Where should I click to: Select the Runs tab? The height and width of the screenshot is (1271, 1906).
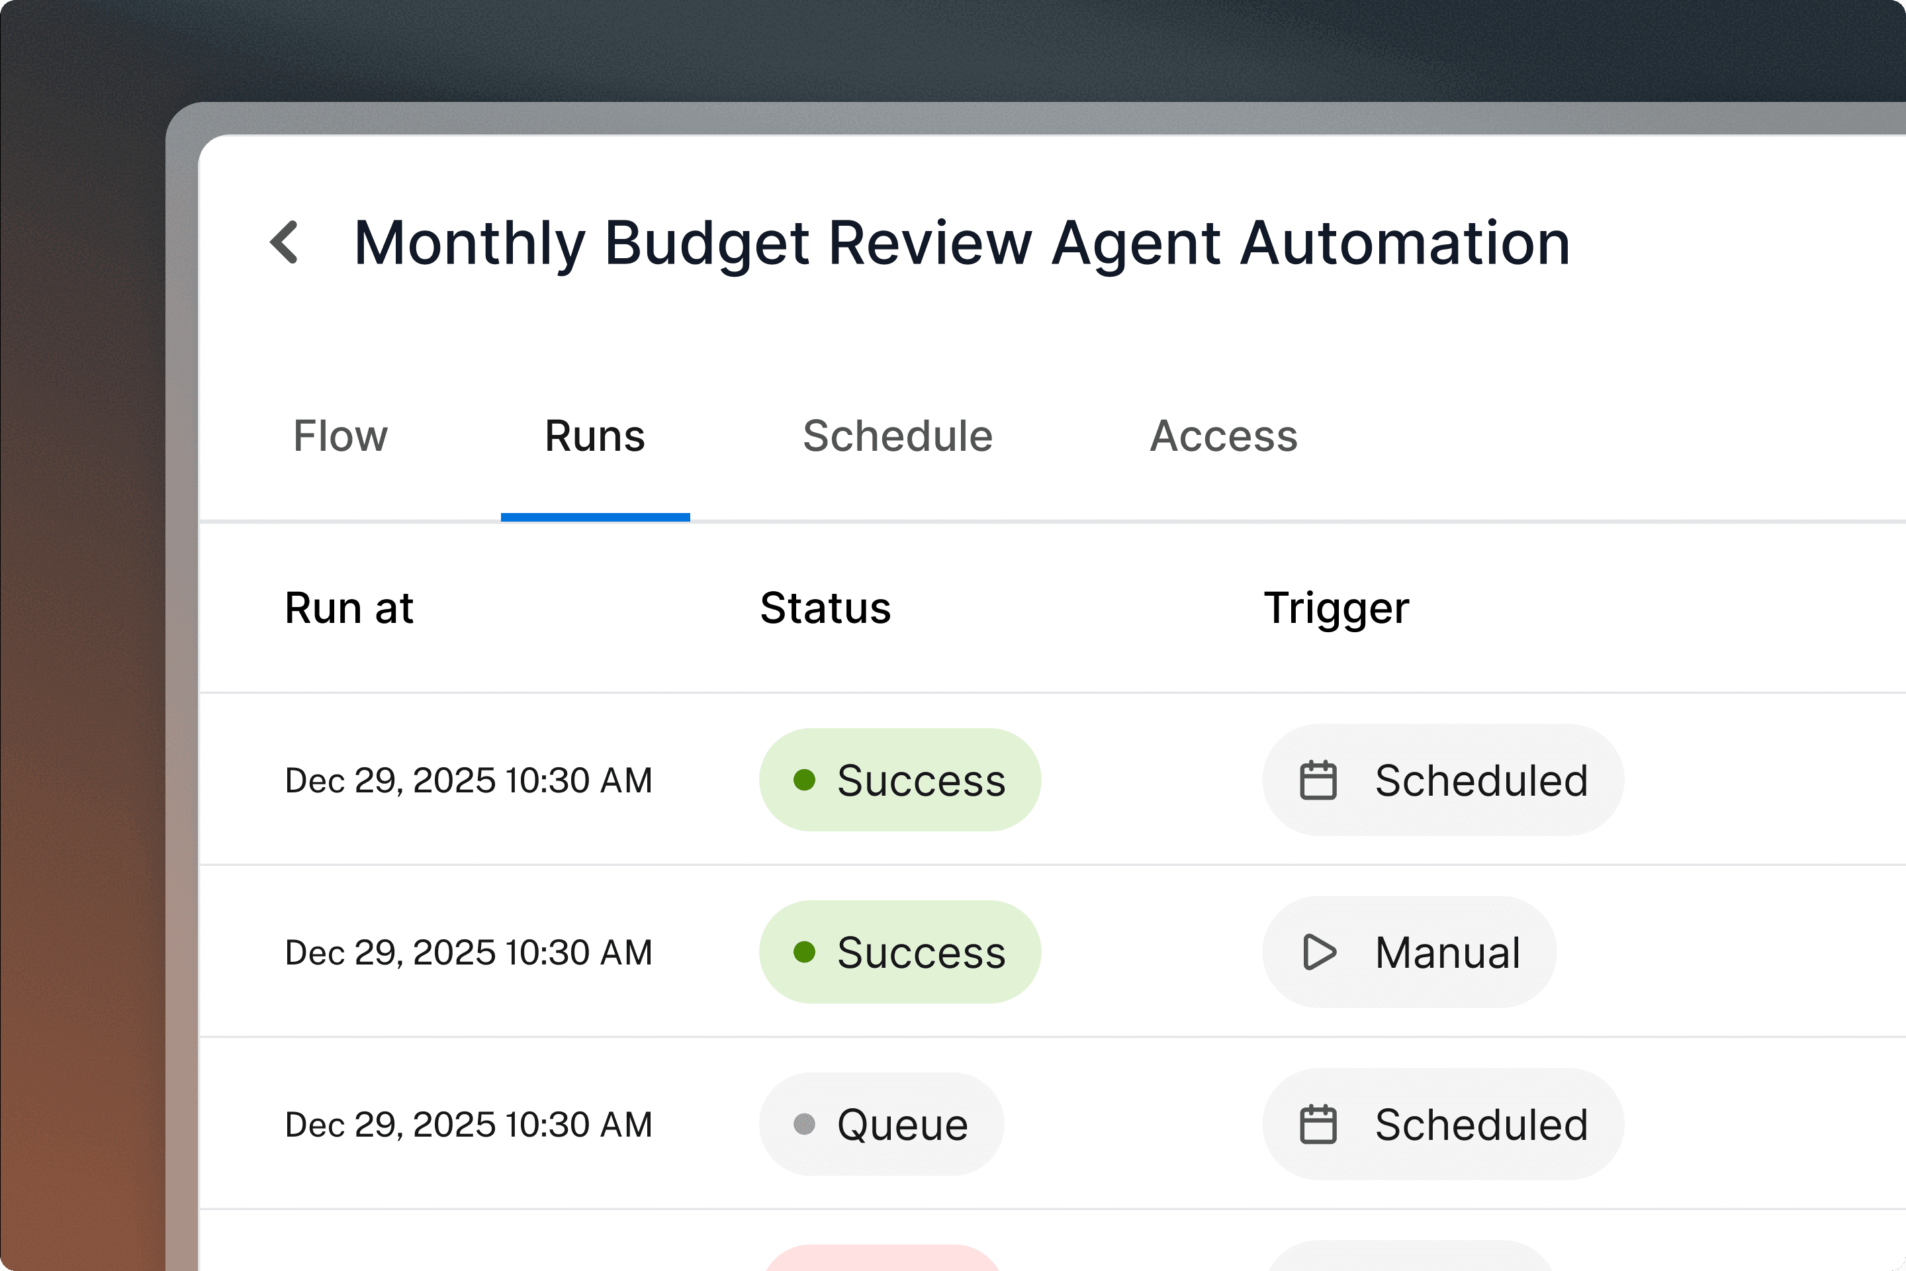click(x=595, y=436)
